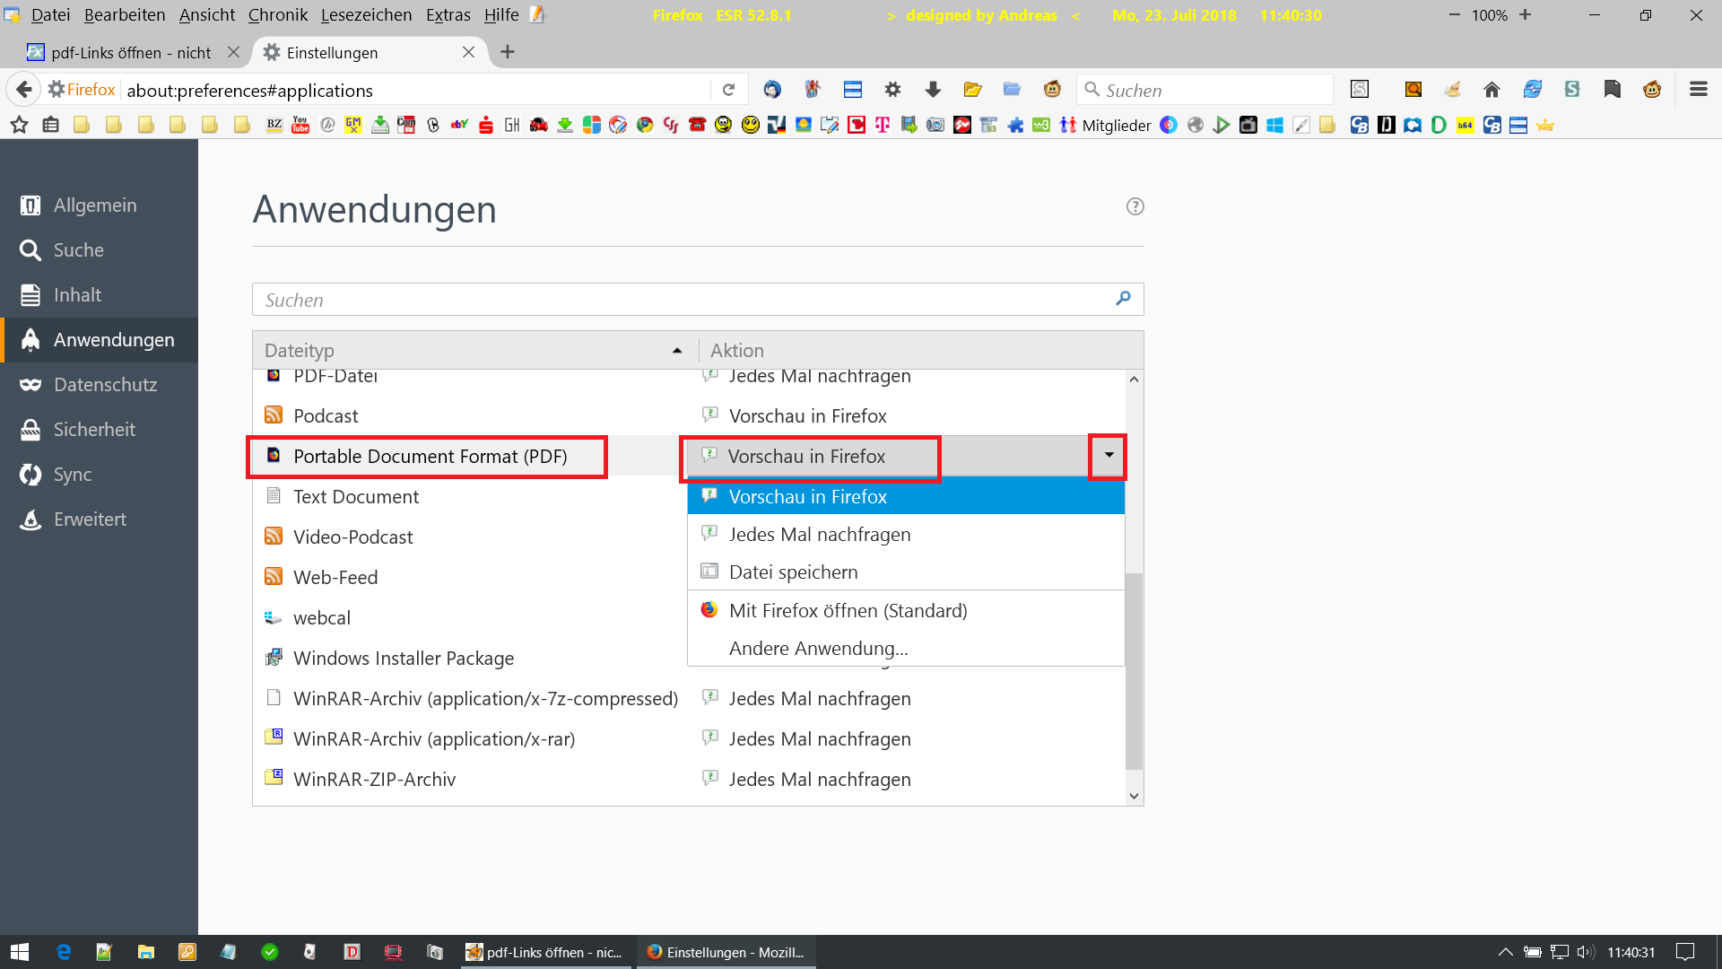Viewport: 1722px width, 969px height.
Task: Click the toolbar gear settings icon
Action: (892, 90)
